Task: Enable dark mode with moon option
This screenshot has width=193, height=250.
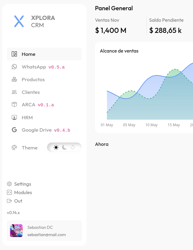Action: (65, 147)
